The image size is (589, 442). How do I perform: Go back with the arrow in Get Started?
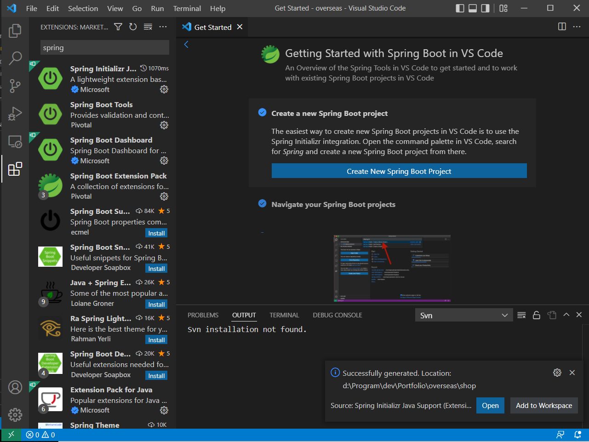coord(186,44)
